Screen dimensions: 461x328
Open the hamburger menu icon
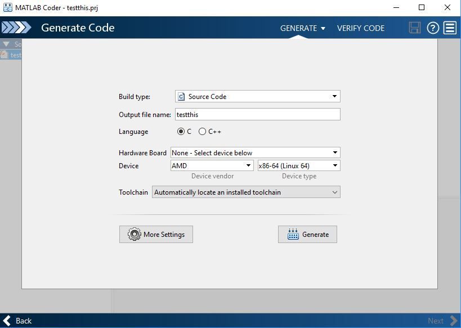pyautogui.click(x=450, y=28)
